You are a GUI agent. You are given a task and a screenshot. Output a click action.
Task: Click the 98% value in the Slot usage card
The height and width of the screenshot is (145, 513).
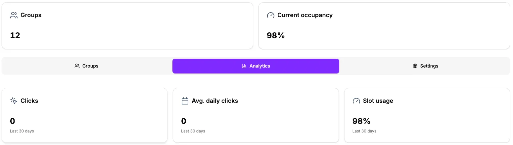(361, 121)
